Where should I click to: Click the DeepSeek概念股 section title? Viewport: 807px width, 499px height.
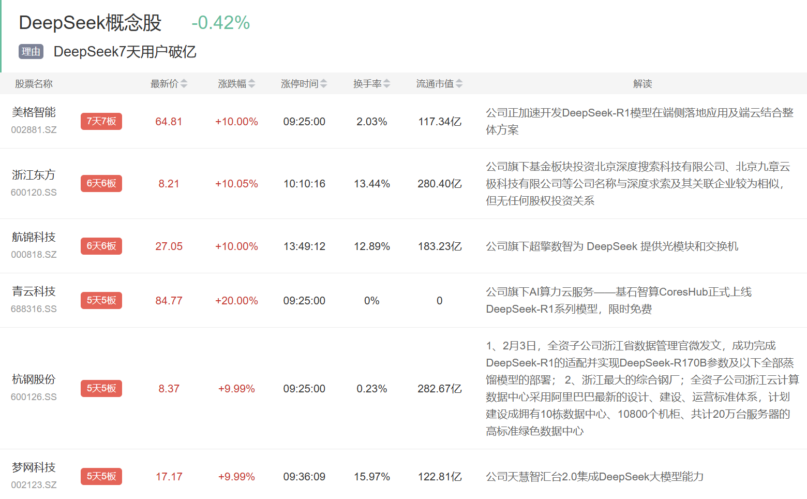[90, 23]
